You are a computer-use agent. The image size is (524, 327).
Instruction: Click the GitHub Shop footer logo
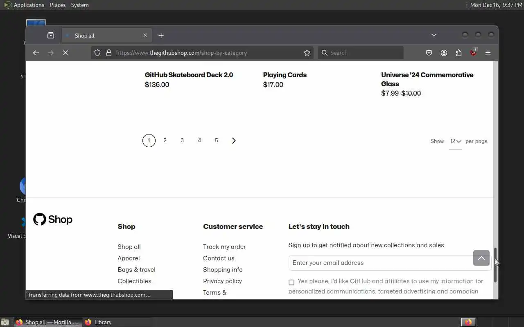point(53,219)
